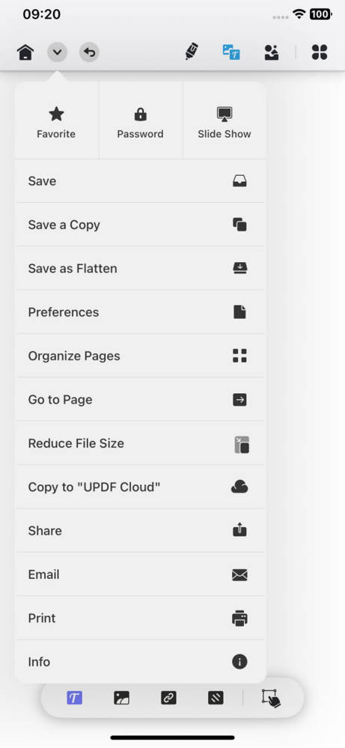Start the Slide Show
This screenshot has width=345, height=748.
(x=225, y=123)
